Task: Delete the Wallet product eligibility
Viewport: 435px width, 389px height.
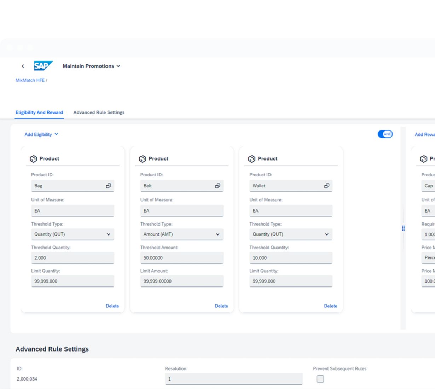Action: [330, 306]
